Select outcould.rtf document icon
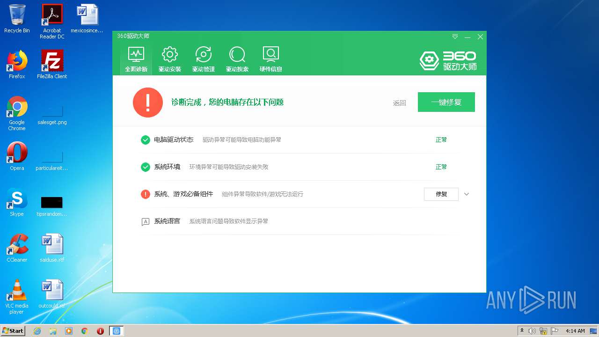 tap(52, 294)
